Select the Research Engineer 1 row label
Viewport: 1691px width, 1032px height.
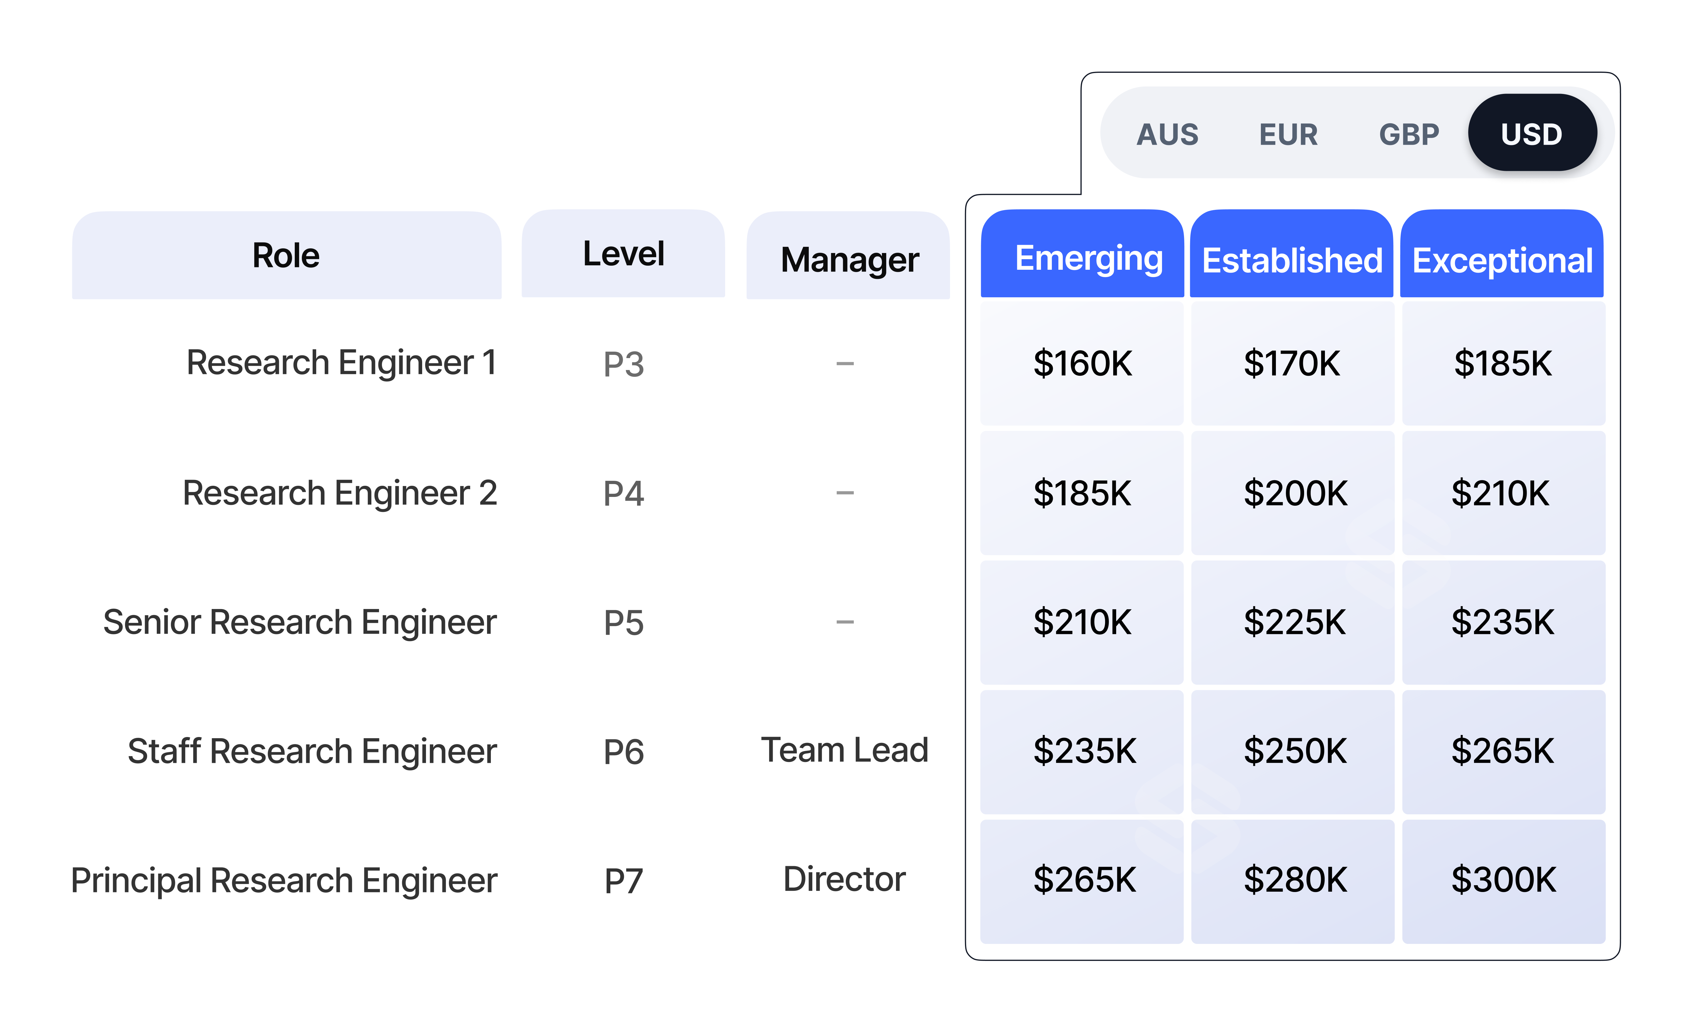(341, 362)
